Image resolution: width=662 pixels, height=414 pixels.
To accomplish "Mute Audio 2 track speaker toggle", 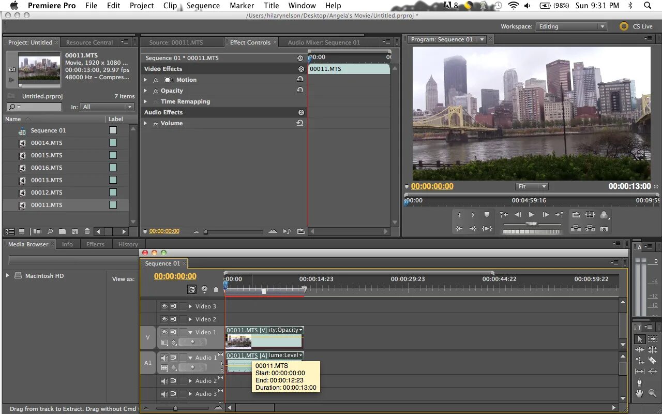I will [x=164, y=381].
